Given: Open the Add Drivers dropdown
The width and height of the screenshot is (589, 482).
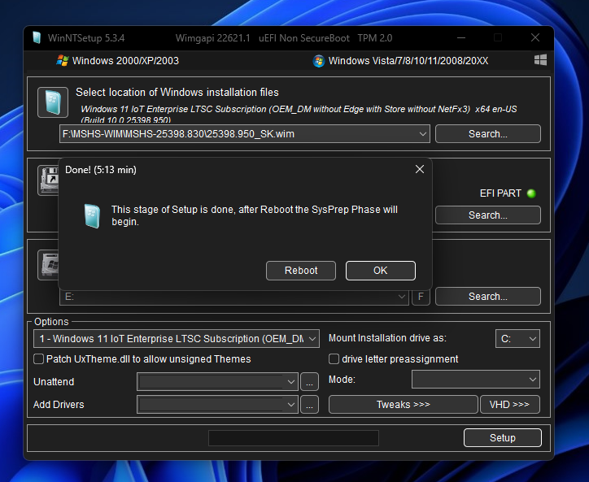Looking at the screenshot, I should tap(217, 405).
